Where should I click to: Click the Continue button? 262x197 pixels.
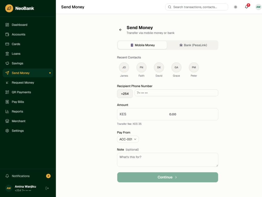click(x=168, y=177)
